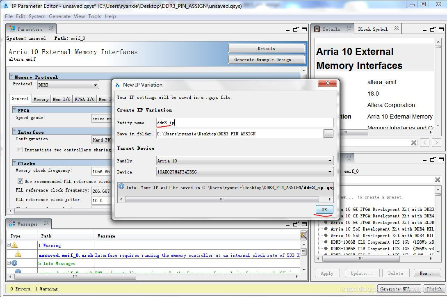Click the Entity name field

click(x=244, y=123)
